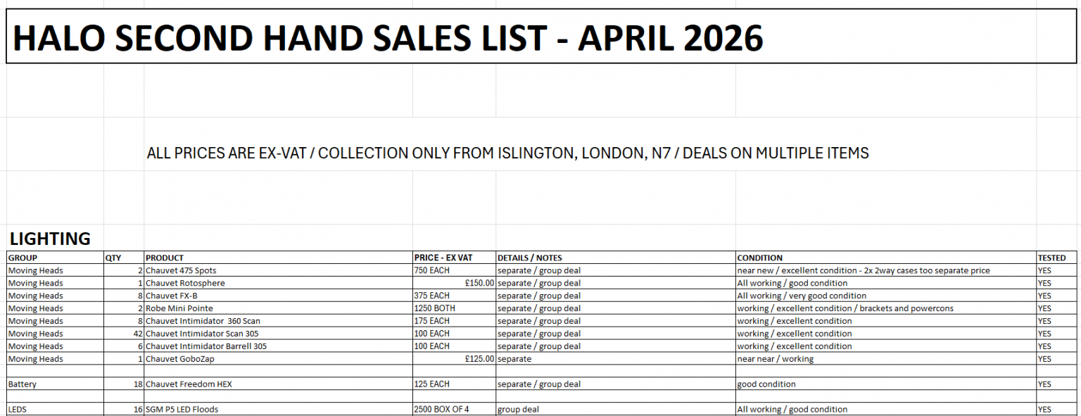Image resolution: width=1081 pixels, height=416 pixels.
Task: Select the HALO SECOND HAND SALES LIST title
Action: click(388, 37)
